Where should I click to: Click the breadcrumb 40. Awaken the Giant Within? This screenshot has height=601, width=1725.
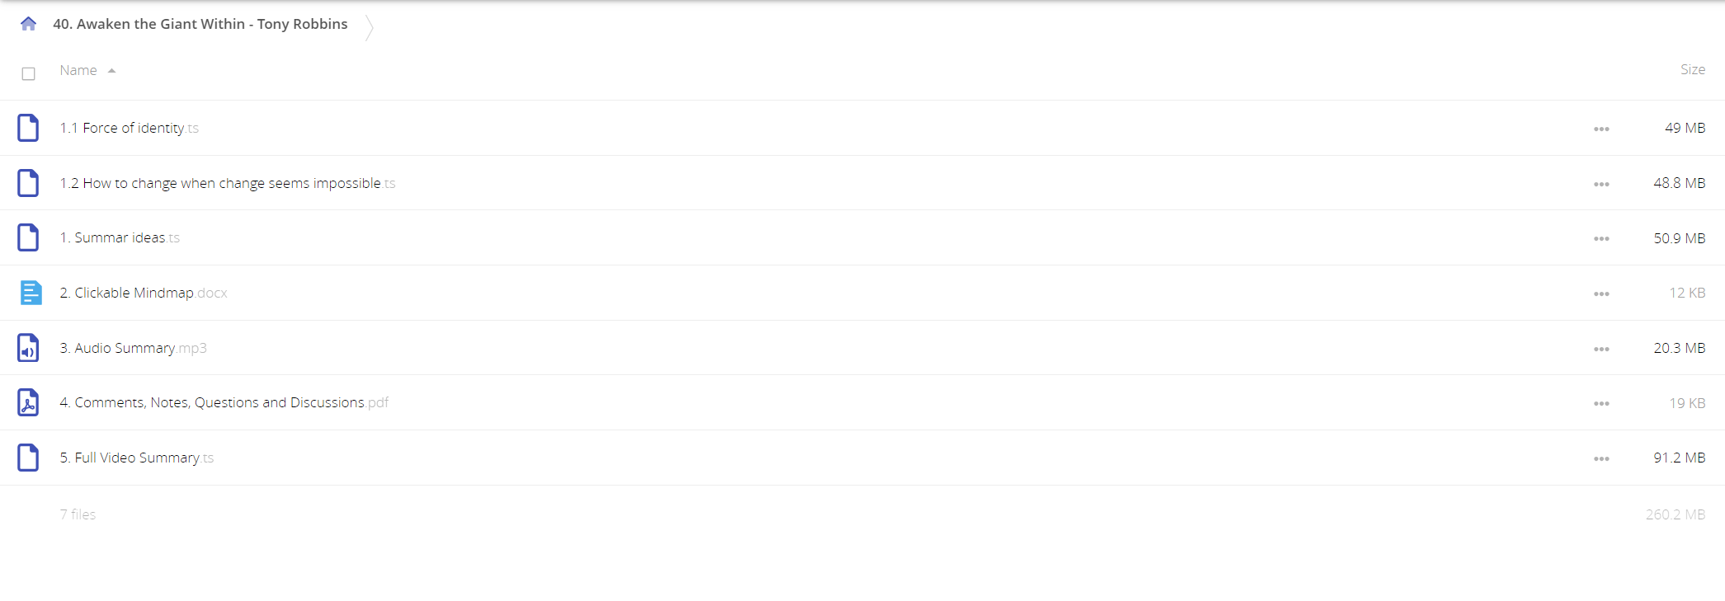[200, 24]
